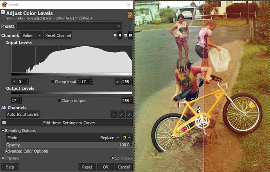Click the All Channels white point eyedropper

(128, 114)
